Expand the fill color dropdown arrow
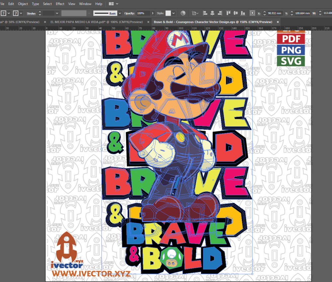Image resolution: width=332 pixels, height=282 pixels. tap(9, 13)
